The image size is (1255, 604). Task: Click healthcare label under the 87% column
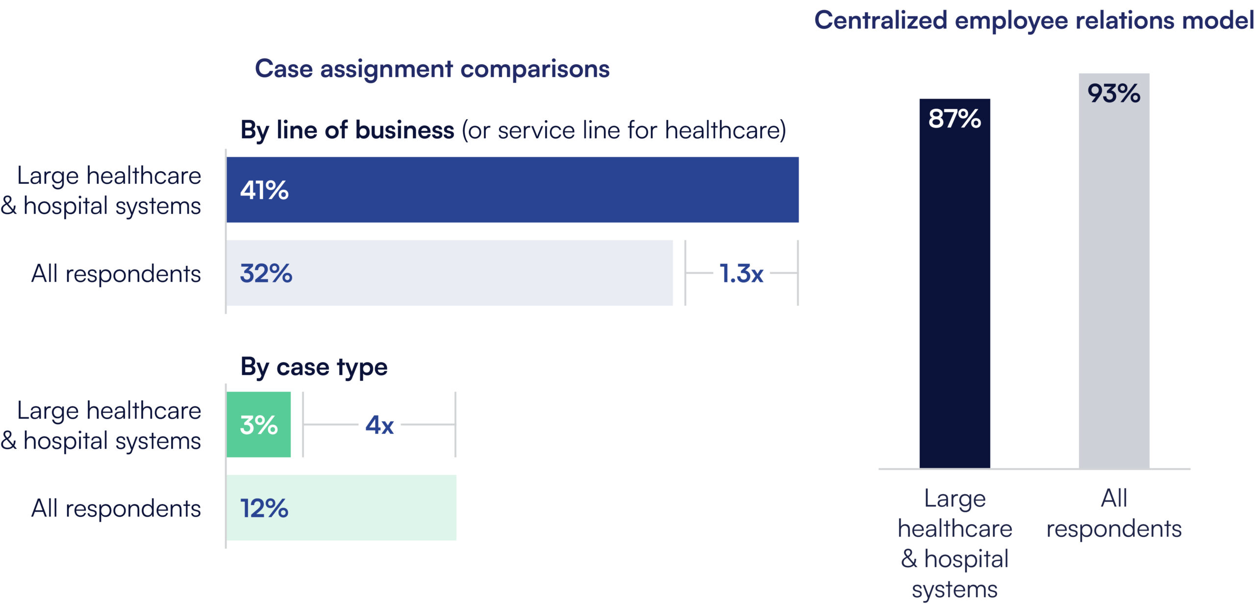[954, 543]
